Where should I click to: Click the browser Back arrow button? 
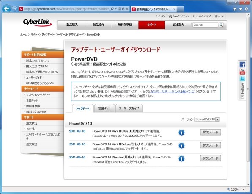tap(7, 9)
